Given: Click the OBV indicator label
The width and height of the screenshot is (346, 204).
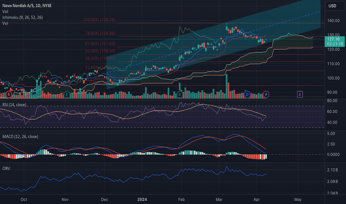Looking at the screenshot, I should point(6,168).
